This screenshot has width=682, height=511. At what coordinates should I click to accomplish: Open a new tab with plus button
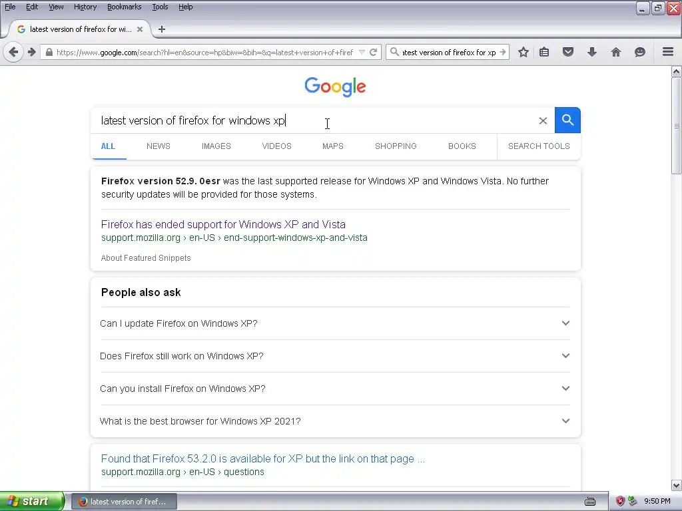tap(162, 29)
